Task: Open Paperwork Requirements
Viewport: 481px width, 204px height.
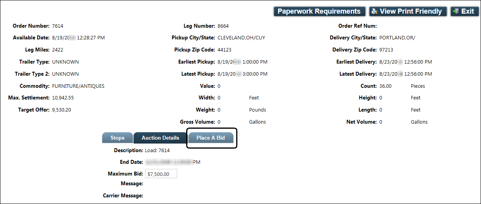Action: [319, 11]
